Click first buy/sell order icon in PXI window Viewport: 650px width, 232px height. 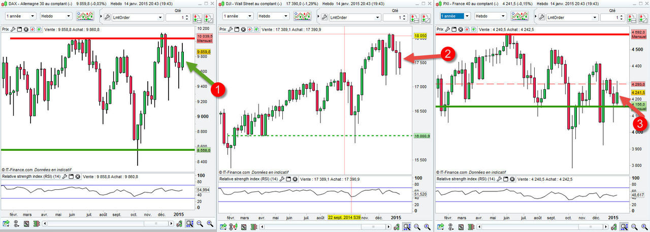click(x=633, y=18)
